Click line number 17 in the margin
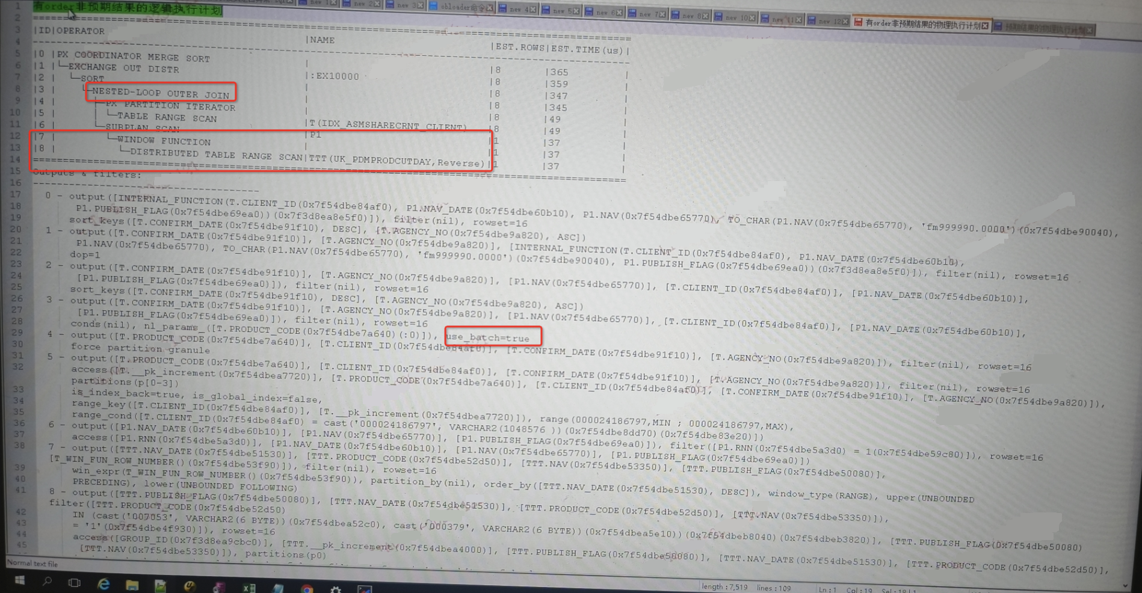Image resolution: width=1142 pixels, height=593 pixels. (15, 194)
